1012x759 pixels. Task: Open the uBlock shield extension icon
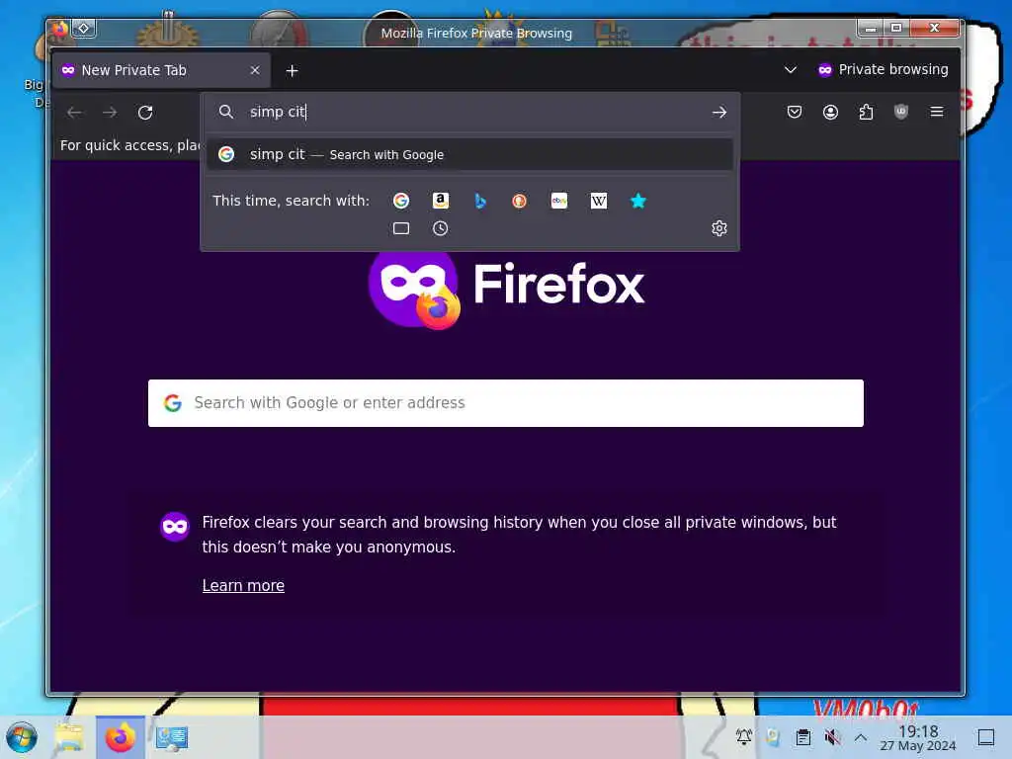901,113
